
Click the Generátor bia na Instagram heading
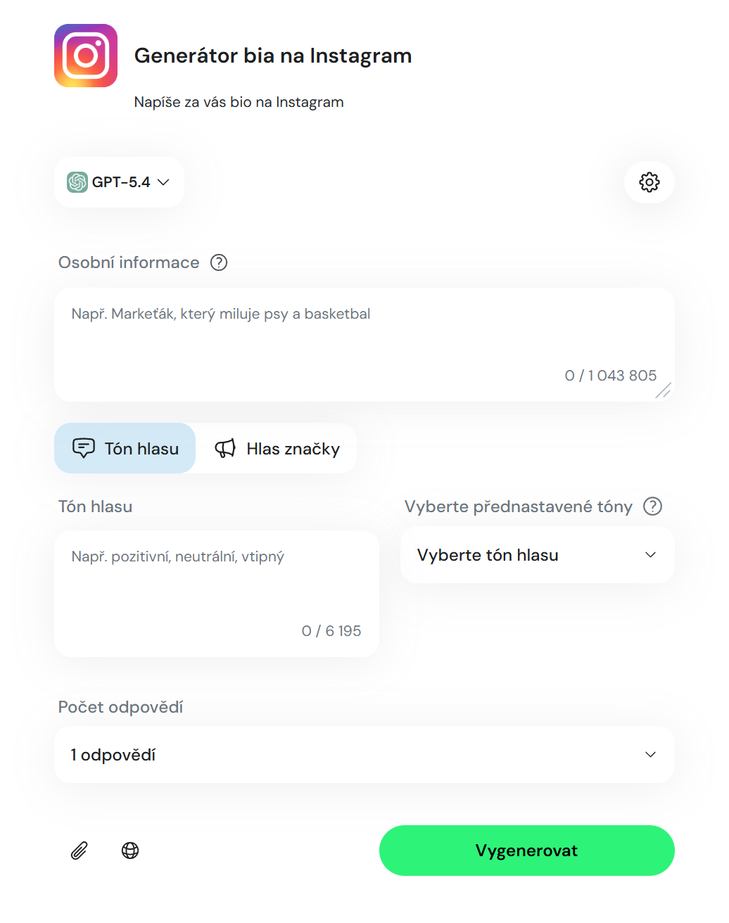click(273, 56)
